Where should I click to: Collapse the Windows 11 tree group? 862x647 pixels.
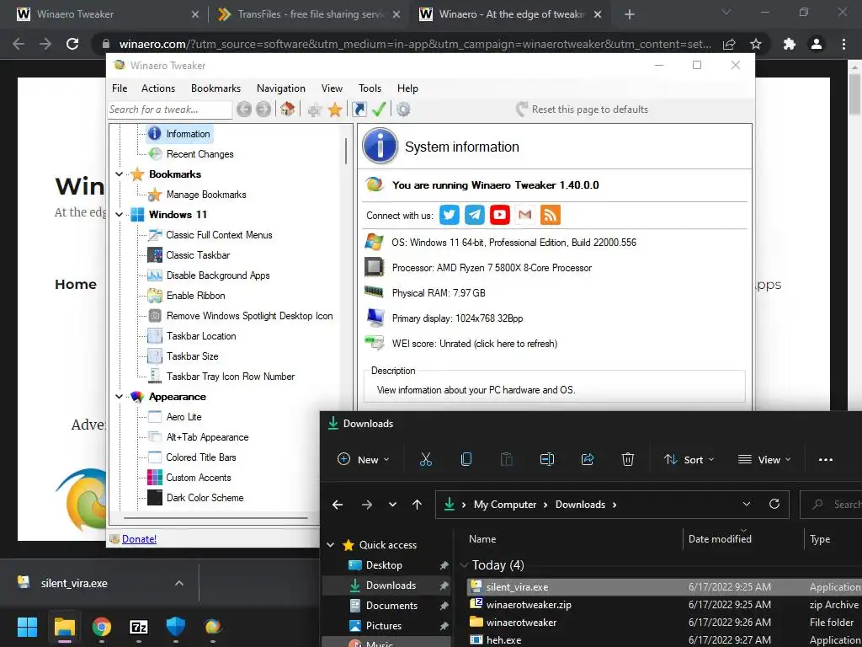(119, 215)
